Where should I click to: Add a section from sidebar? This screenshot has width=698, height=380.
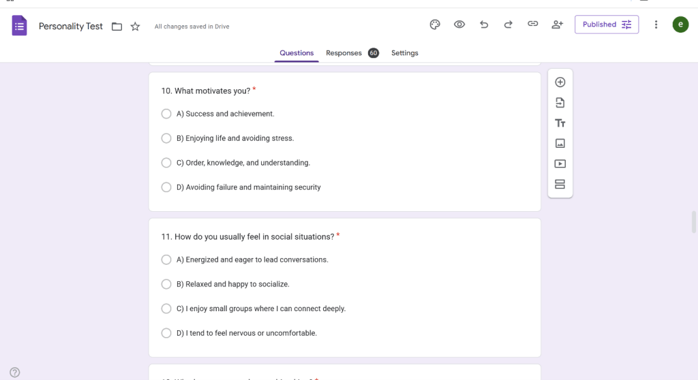tap(560, 185)
